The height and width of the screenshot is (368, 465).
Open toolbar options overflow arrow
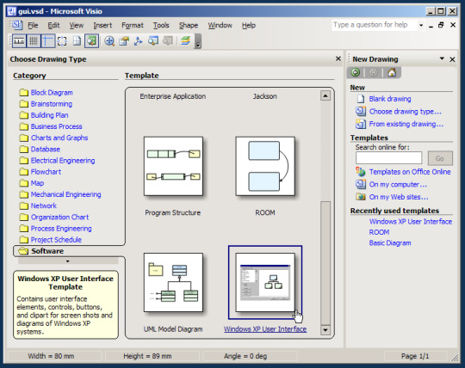pos(198,41)
